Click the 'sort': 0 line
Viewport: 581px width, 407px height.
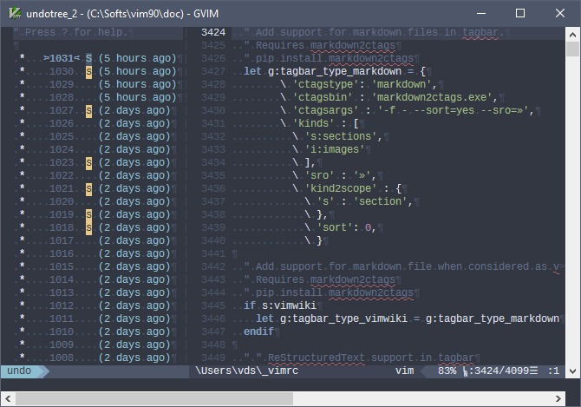tap(341, 227)
